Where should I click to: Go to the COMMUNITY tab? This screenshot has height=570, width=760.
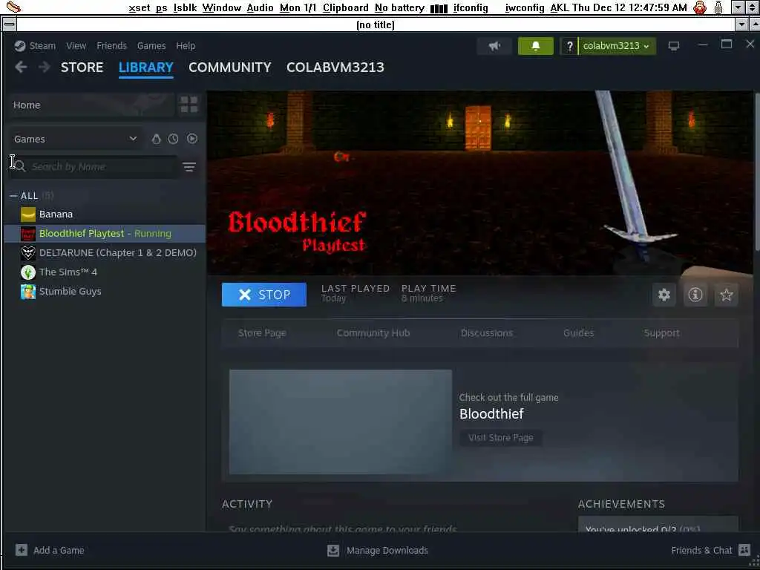coord(230,68)
